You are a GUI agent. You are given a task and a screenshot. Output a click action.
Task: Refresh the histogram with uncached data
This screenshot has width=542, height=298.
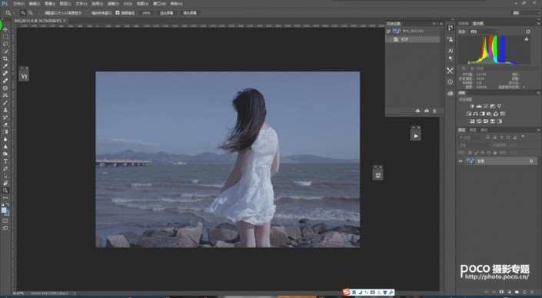[x=528, y=31]
